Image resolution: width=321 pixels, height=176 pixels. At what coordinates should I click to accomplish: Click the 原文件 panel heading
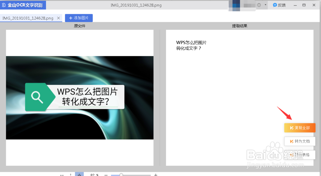[80, 26]
